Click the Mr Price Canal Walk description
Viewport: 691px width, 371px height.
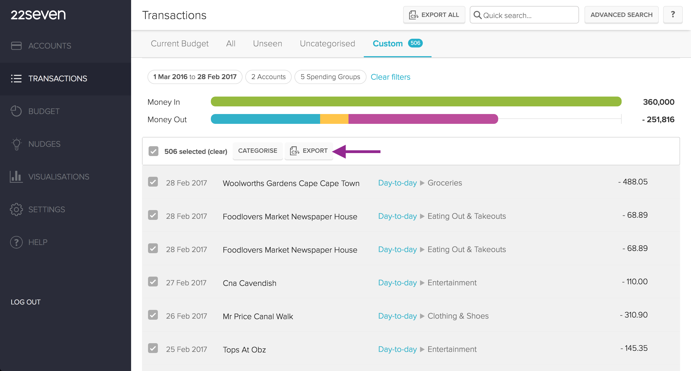pyautogui.click(x=258, y=316)
